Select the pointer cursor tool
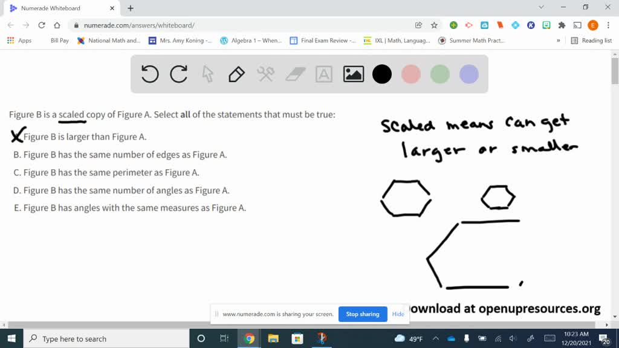619x348 pixels. click(x=208, y=74)
